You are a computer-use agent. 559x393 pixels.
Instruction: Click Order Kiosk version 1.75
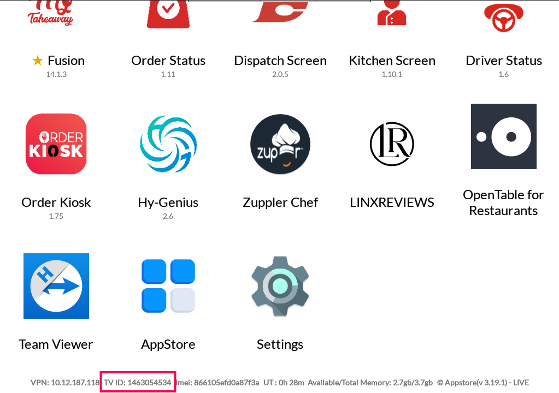56,216
